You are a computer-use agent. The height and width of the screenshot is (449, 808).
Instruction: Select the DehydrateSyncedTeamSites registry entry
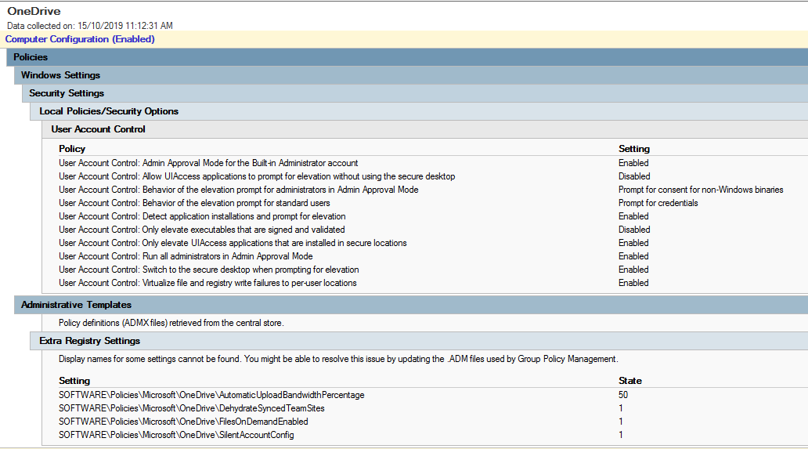point(192,408)
